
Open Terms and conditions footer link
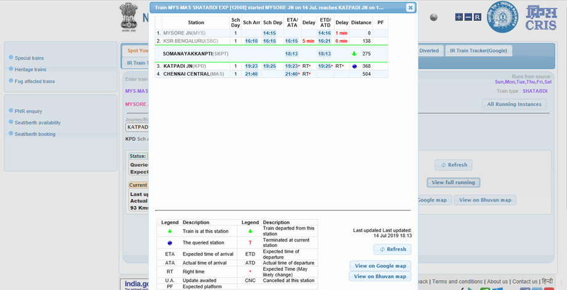[x=457, y=282]
